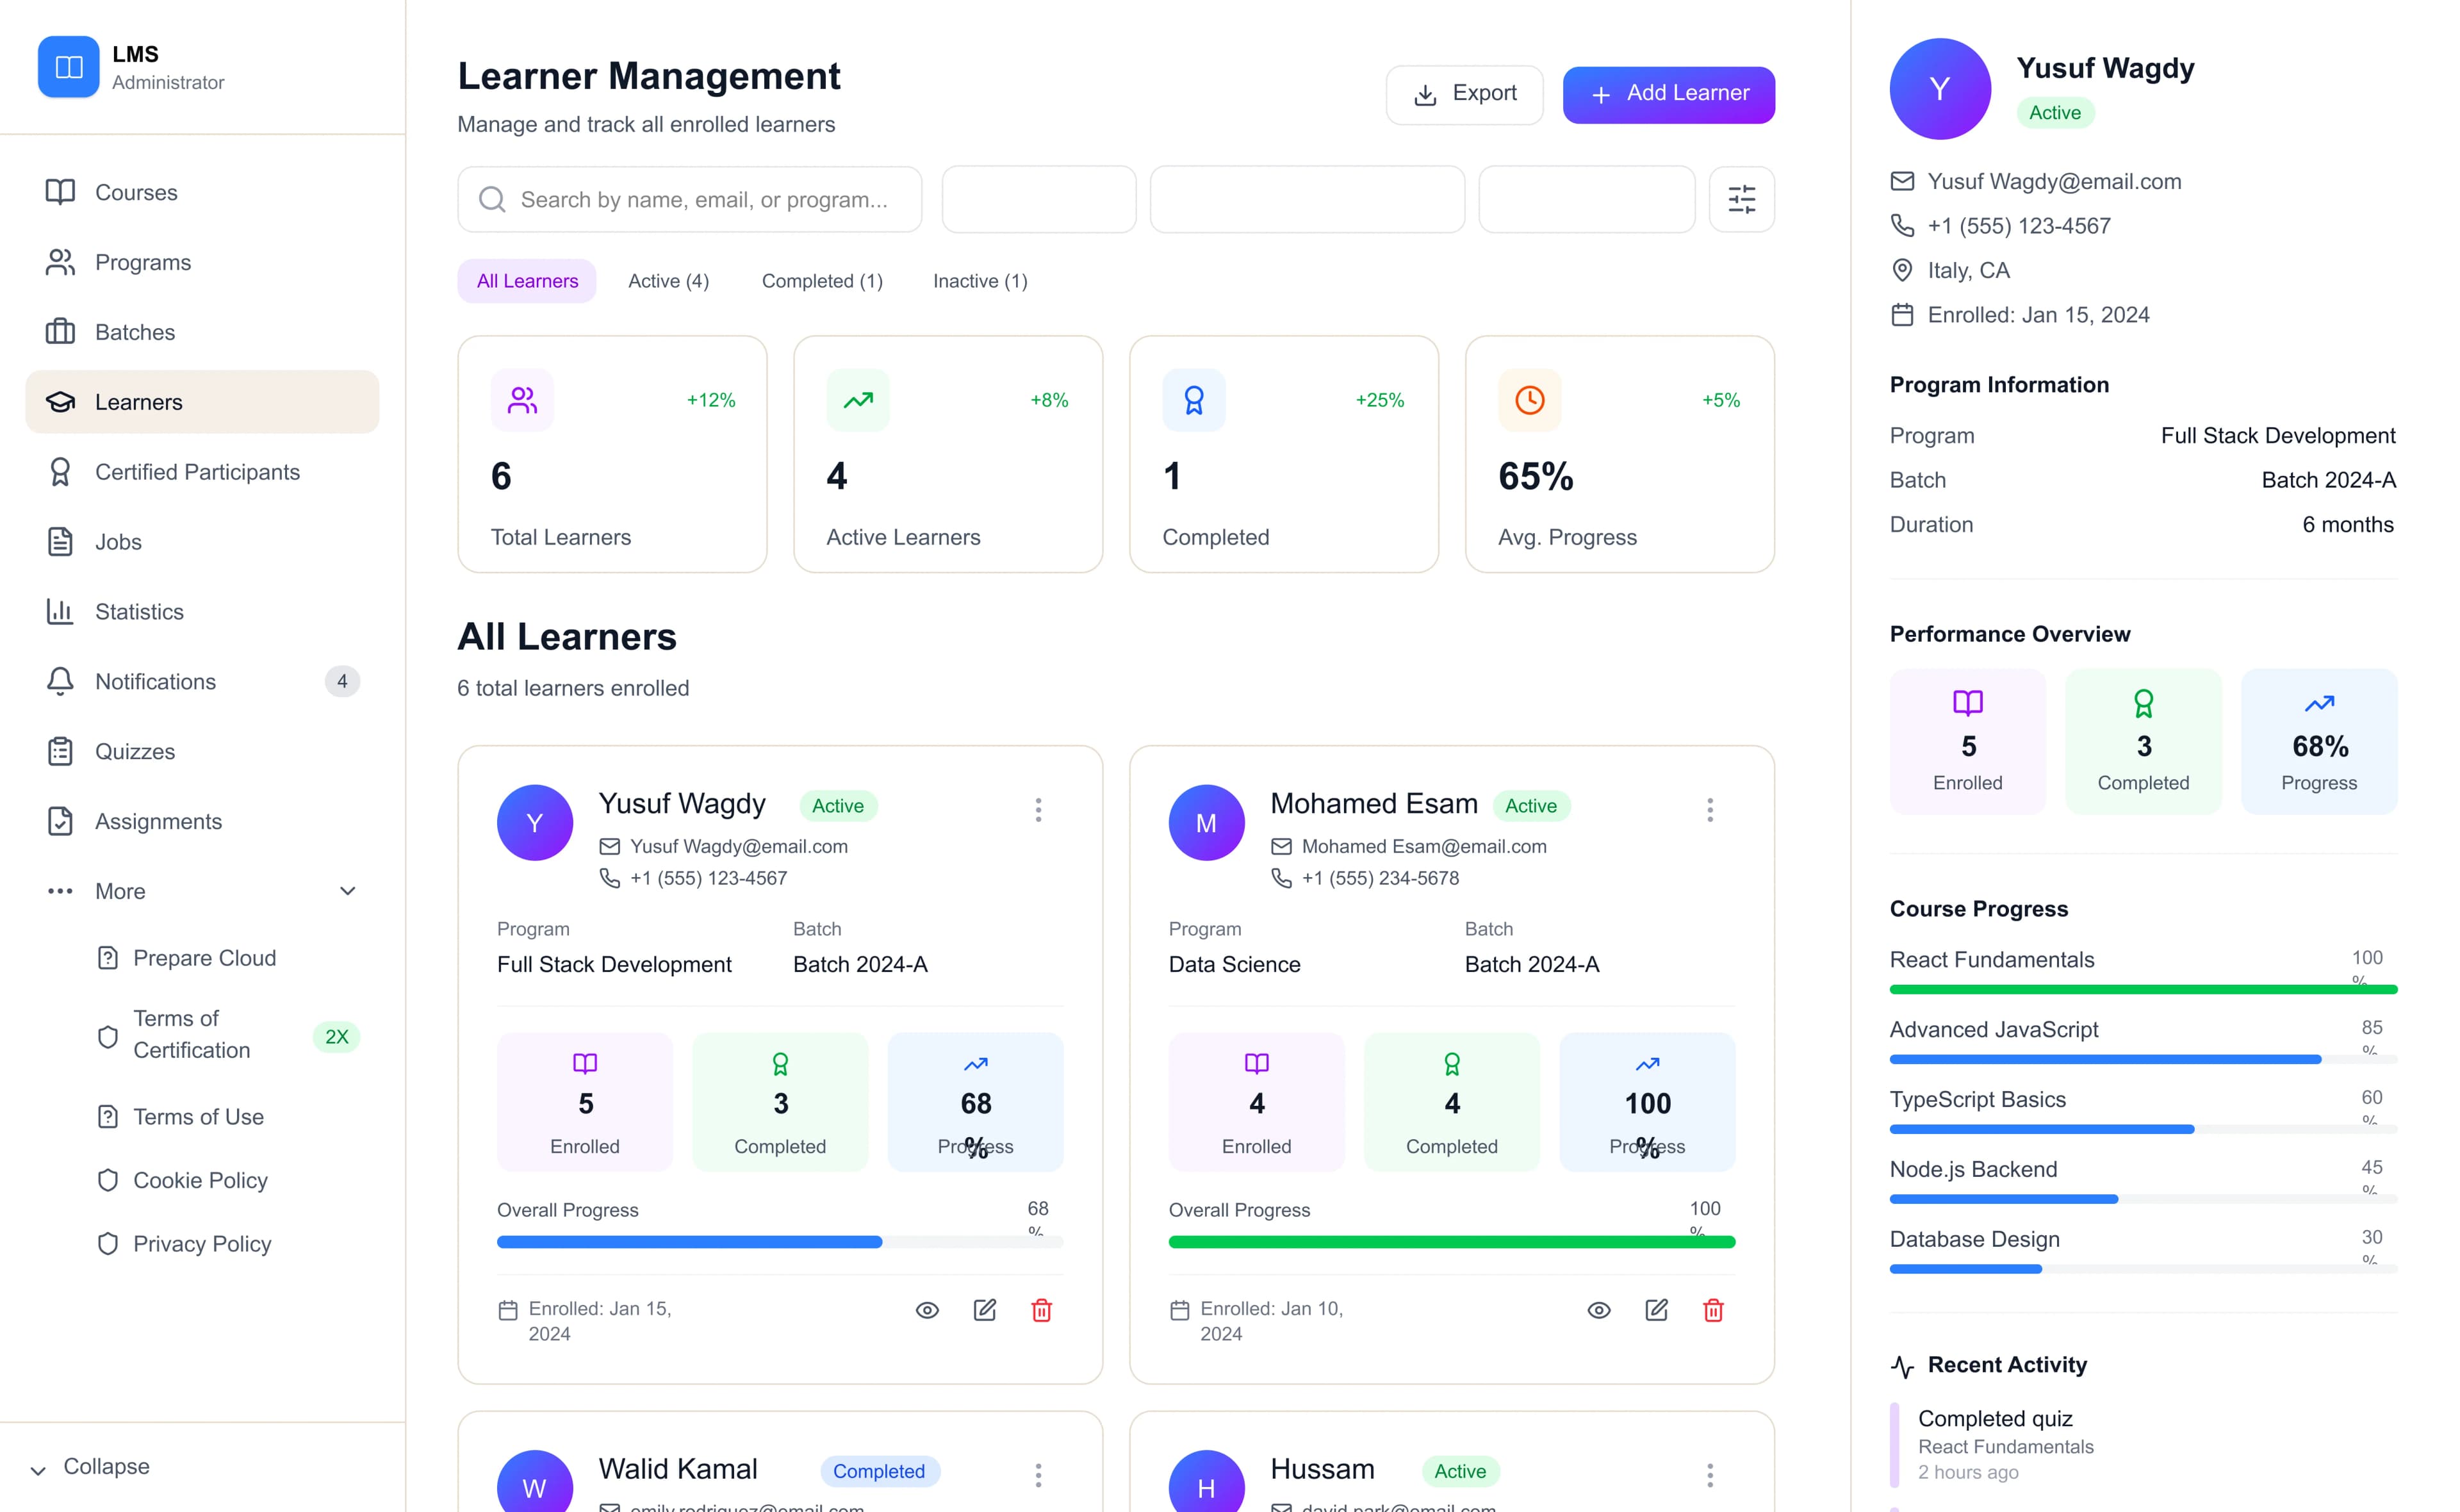Screen dimensions: 2460x1512
Task: Collapse the sidebar with Collapse control
Action: pos(90,1467)
